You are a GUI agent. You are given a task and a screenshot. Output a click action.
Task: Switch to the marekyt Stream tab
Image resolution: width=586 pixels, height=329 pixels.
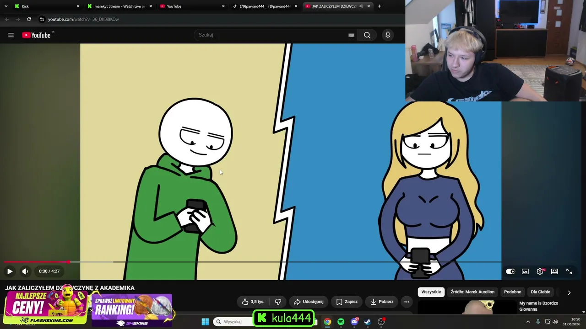click(119, 6)
